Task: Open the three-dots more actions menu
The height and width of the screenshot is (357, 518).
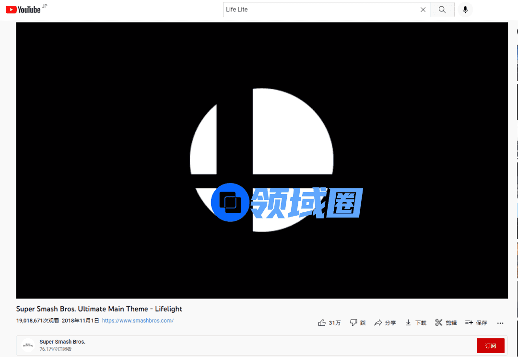Action: coord(500,323)
